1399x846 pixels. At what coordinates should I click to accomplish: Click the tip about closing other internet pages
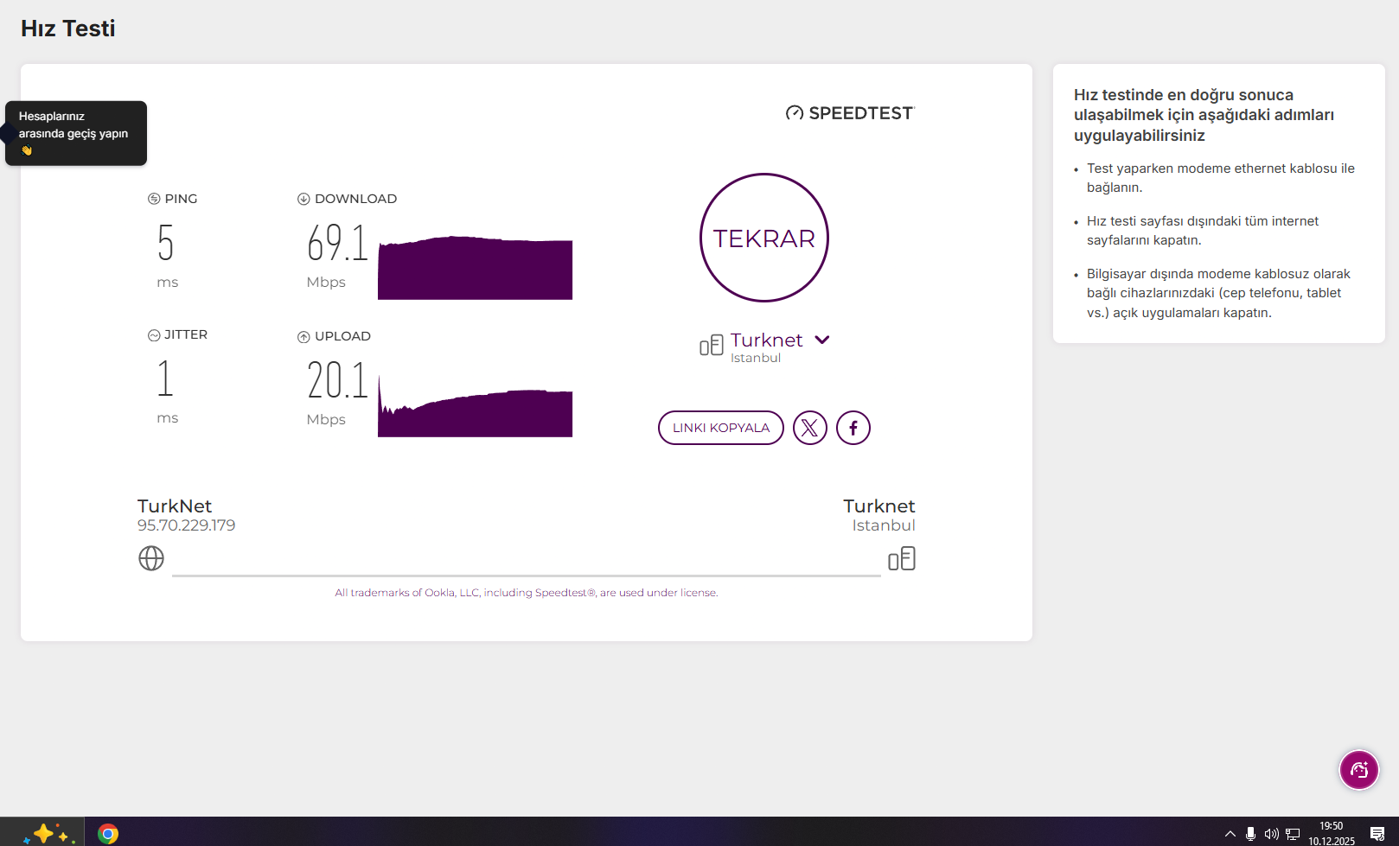[x=1203, y=231]
